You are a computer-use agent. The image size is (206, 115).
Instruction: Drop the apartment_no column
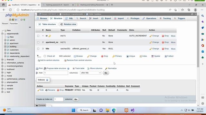pyautogui.click(x=165, y=42)
